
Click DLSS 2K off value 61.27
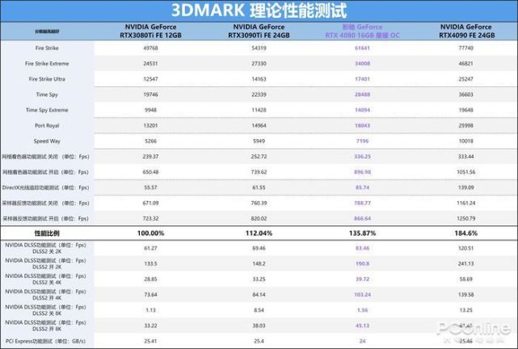(x=150, y=248)
